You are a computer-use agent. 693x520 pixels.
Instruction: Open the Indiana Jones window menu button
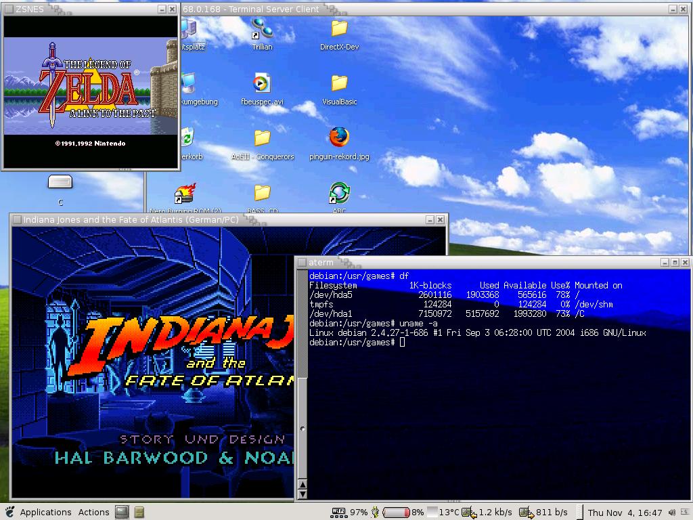point(16,219)
